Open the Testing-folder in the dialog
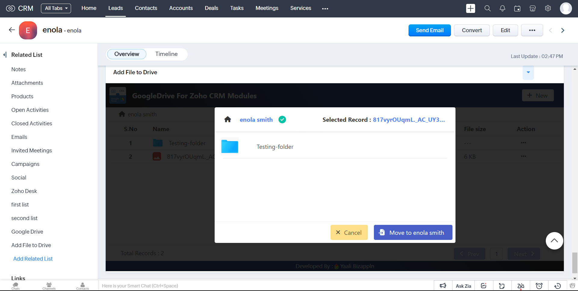The image size is (578, 291). (275, 147)
